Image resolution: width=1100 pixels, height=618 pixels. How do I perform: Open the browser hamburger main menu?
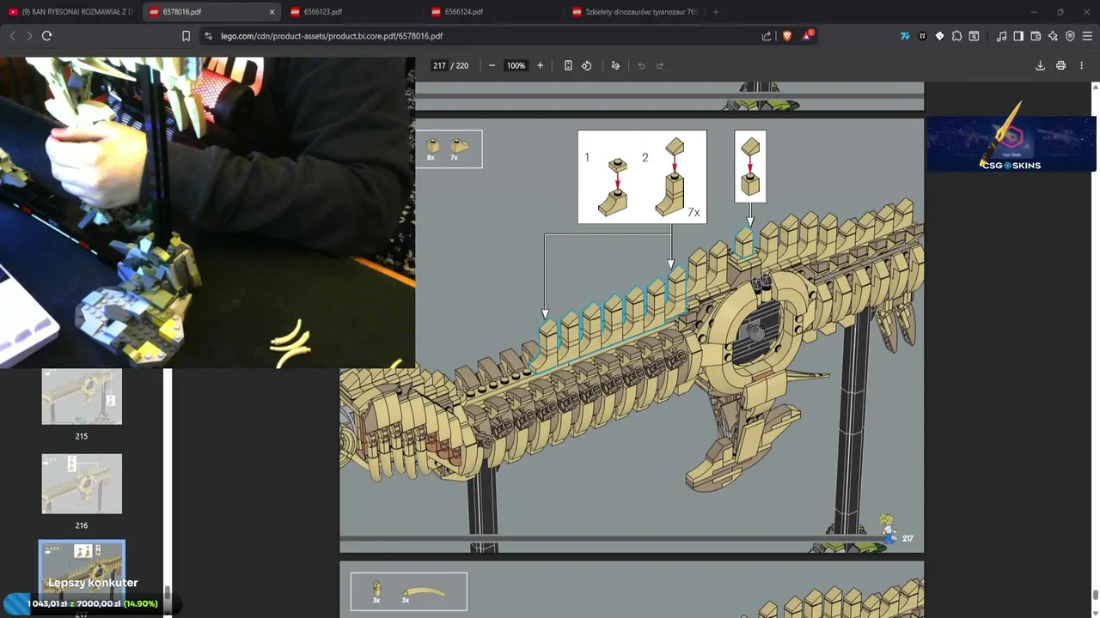pyautogui.click(x=1087, y=36)
